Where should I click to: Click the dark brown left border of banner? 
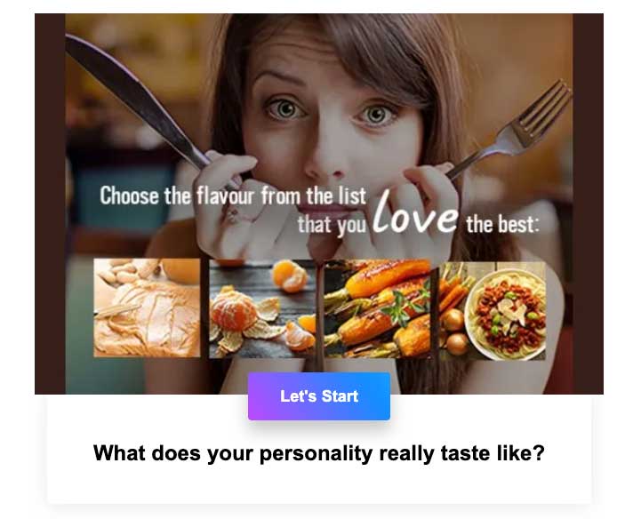tap(50, 204)
